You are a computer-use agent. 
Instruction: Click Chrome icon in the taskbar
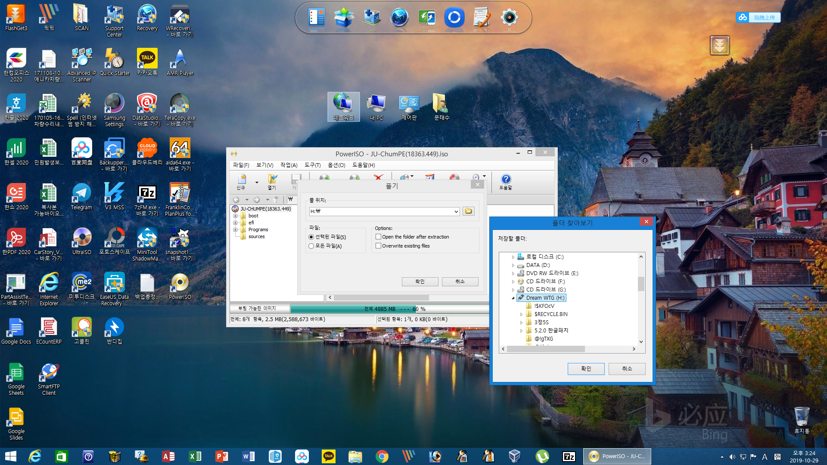tap(382, 456)
